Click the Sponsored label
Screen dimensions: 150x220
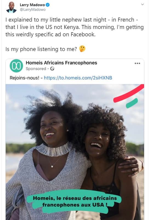pos(36,69)
